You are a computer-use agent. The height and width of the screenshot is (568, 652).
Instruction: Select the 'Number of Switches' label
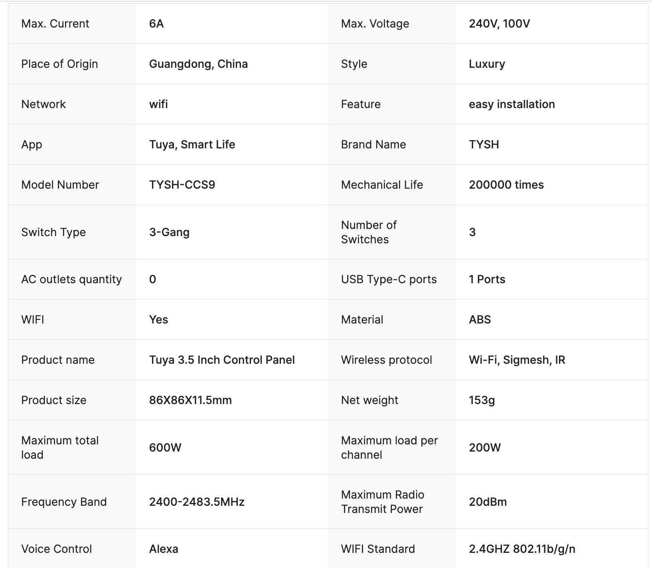pos(368,232)
